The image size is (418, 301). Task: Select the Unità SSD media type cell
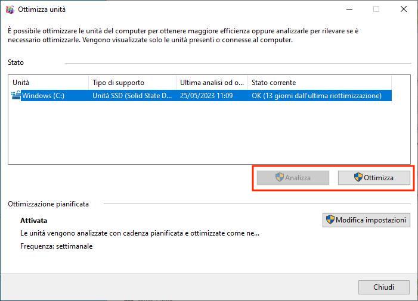[x=132, y=95]
